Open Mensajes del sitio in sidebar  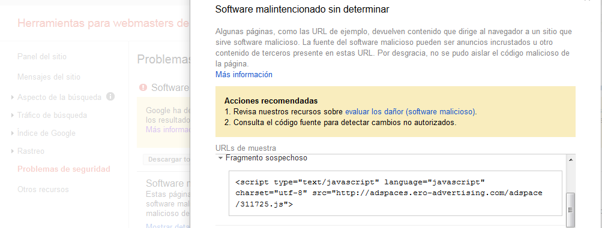tap(49, 77)
